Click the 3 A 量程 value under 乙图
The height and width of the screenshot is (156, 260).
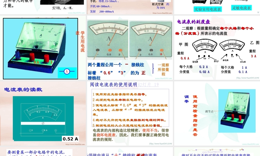pos(253,56)
